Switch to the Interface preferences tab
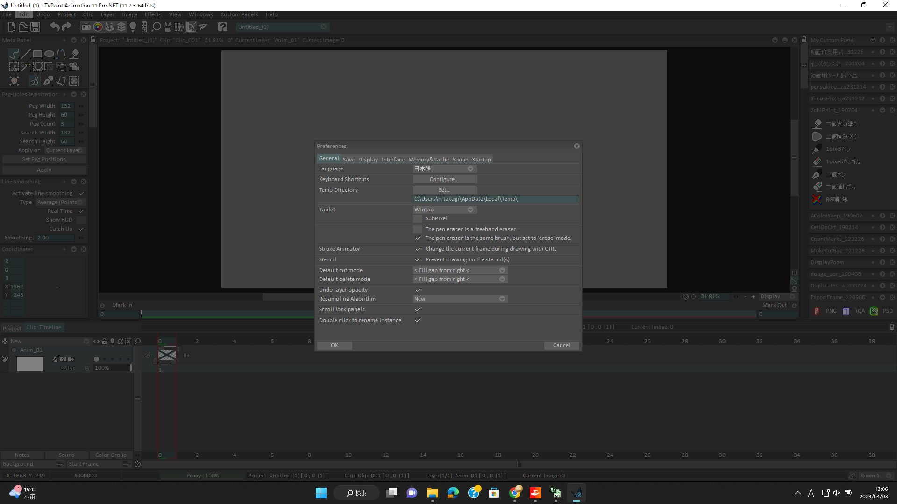 [393, 160]
